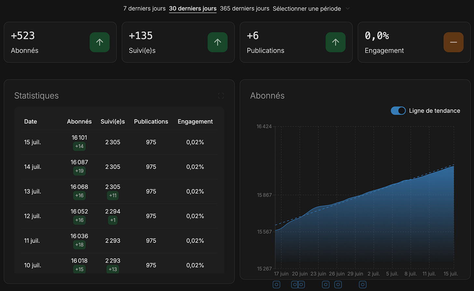This screenshot has width=474, height=291.
Task: Click the 975 publications in 13 juil. row
Action: point(151,192)
